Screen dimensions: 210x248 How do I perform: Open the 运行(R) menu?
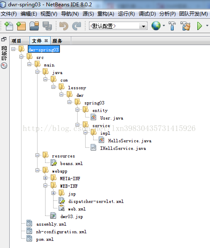[x=126, y=14]
